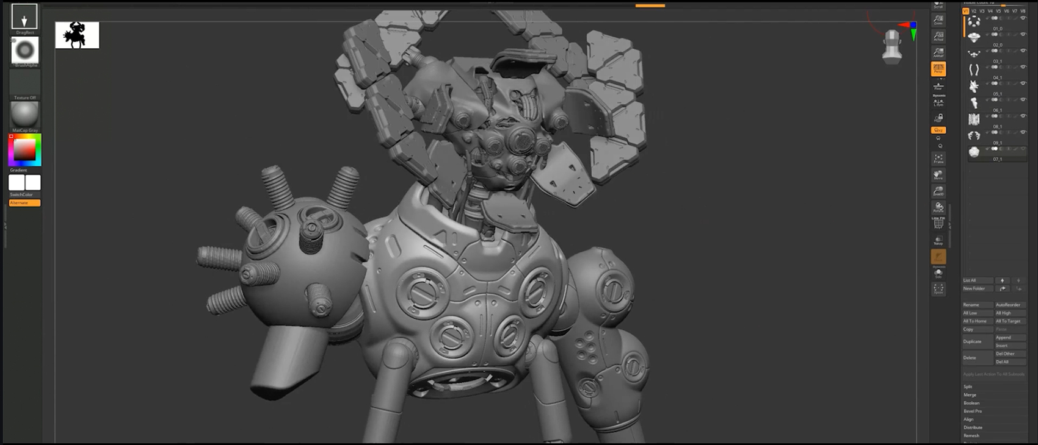1038x445 pixels.
Task: Click the List All button
Action: (978, 280)
